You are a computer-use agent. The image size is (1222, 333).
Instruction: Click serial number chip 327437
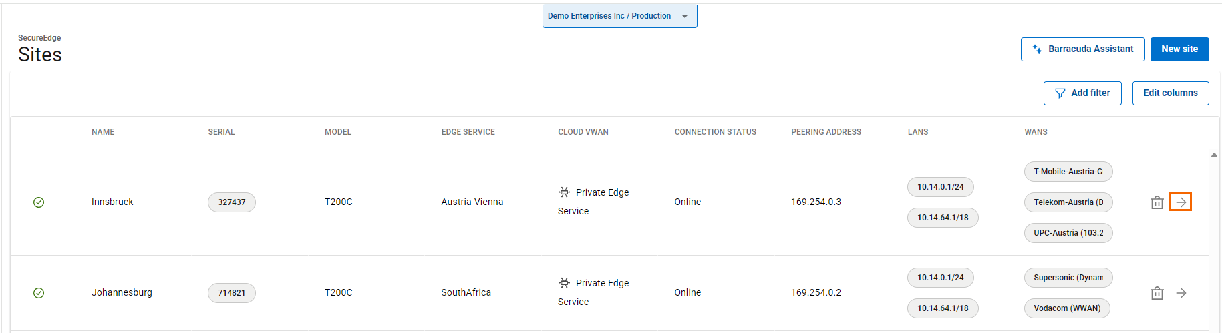tap(232, 202)
